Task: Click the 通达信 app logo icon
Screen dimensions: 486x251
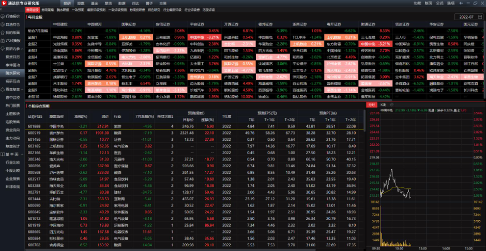Action: [4, 3]
